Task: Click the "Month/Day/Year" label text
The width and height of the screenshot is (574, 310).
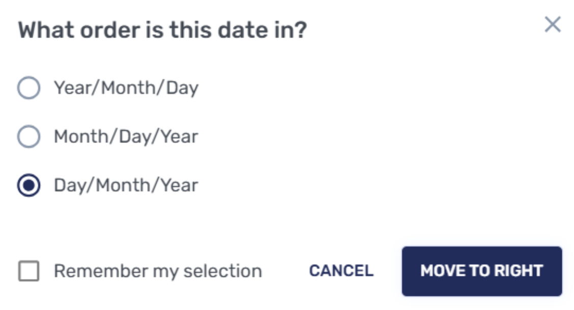Action: (x=126, y=137)
